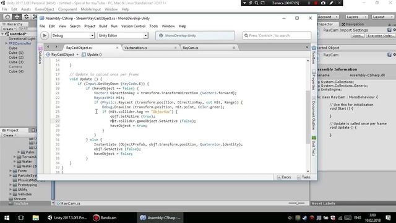Go to next tab with right arrow
This screenshot has height=223, width=396.
coord(56,47)
